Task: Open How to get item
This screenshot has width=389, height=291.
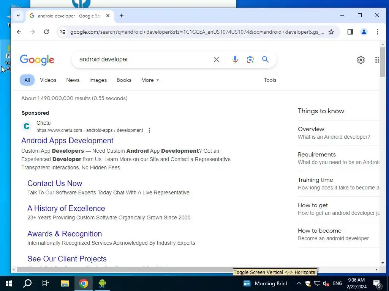Action: tap(338, 209)
